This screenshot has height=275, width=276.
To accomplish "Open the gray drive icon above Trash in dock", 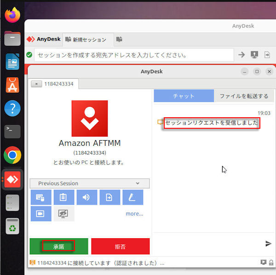I will click(12, 203).
